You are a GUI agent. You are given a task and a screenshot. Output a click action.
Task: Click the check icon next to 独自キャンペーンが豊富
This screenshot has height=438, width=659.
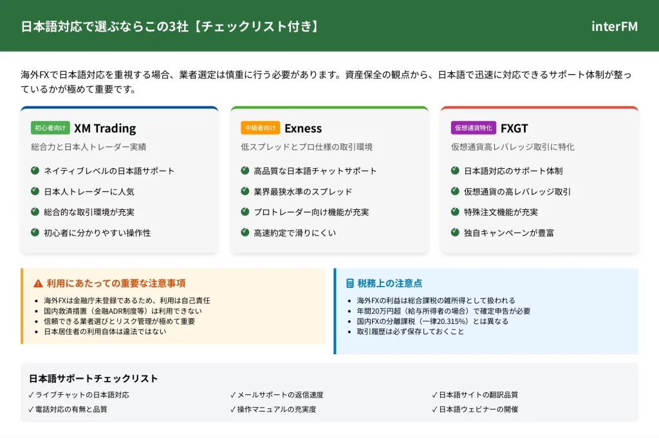(x=455, y=233)
